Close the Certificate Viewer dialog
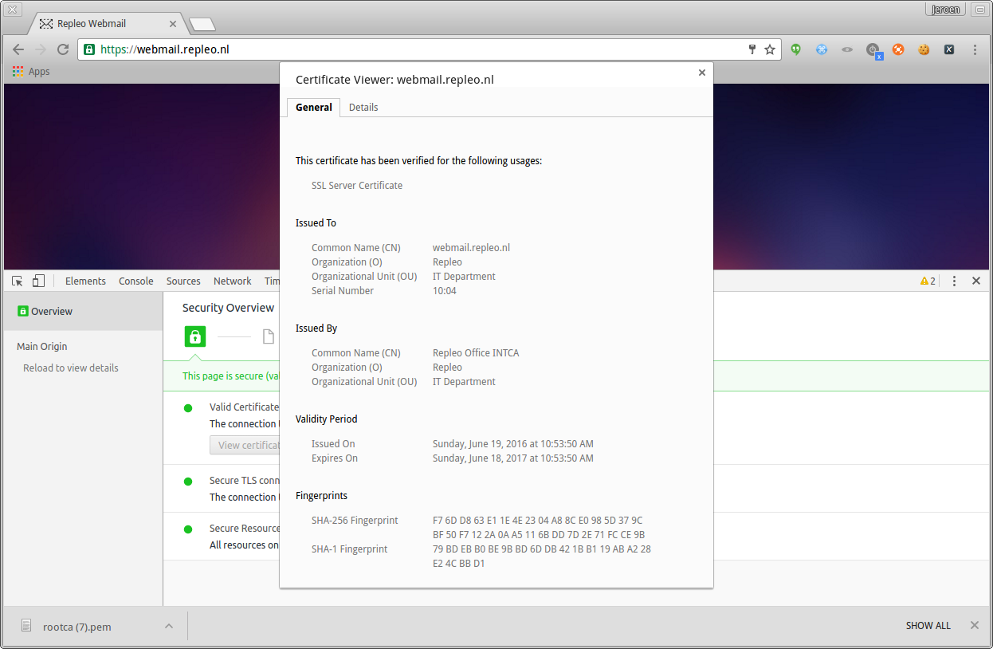The height and width of the screenshot is (649, 993). [x=702, y=73]
